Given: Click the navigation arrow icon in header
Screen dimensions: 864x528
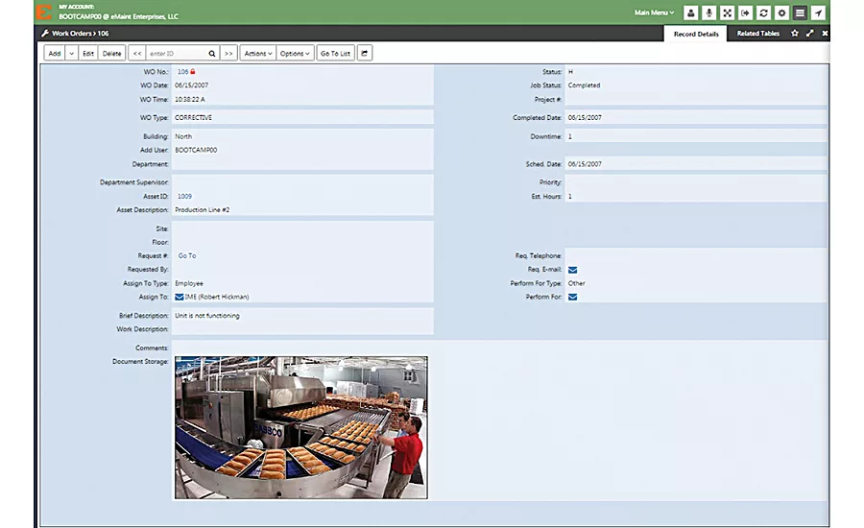Looking at the screenshot, I should coord(818,12).
